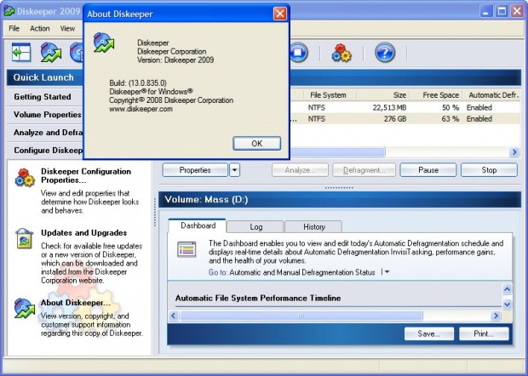Click the 50 % free space value

pos(451,108)
